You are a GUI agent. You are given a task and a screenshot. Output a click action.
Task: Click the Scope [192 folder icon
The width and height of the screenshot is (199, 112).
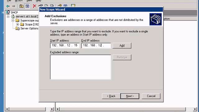point(22,24)
